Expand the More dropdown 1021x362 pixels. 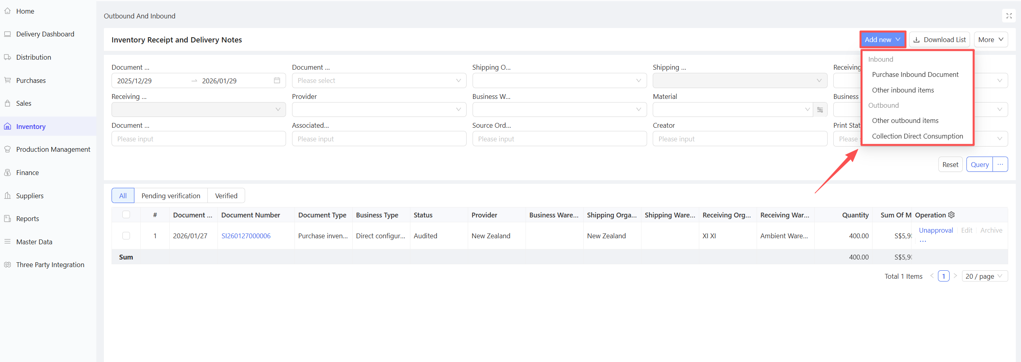[x=991, y=40]
